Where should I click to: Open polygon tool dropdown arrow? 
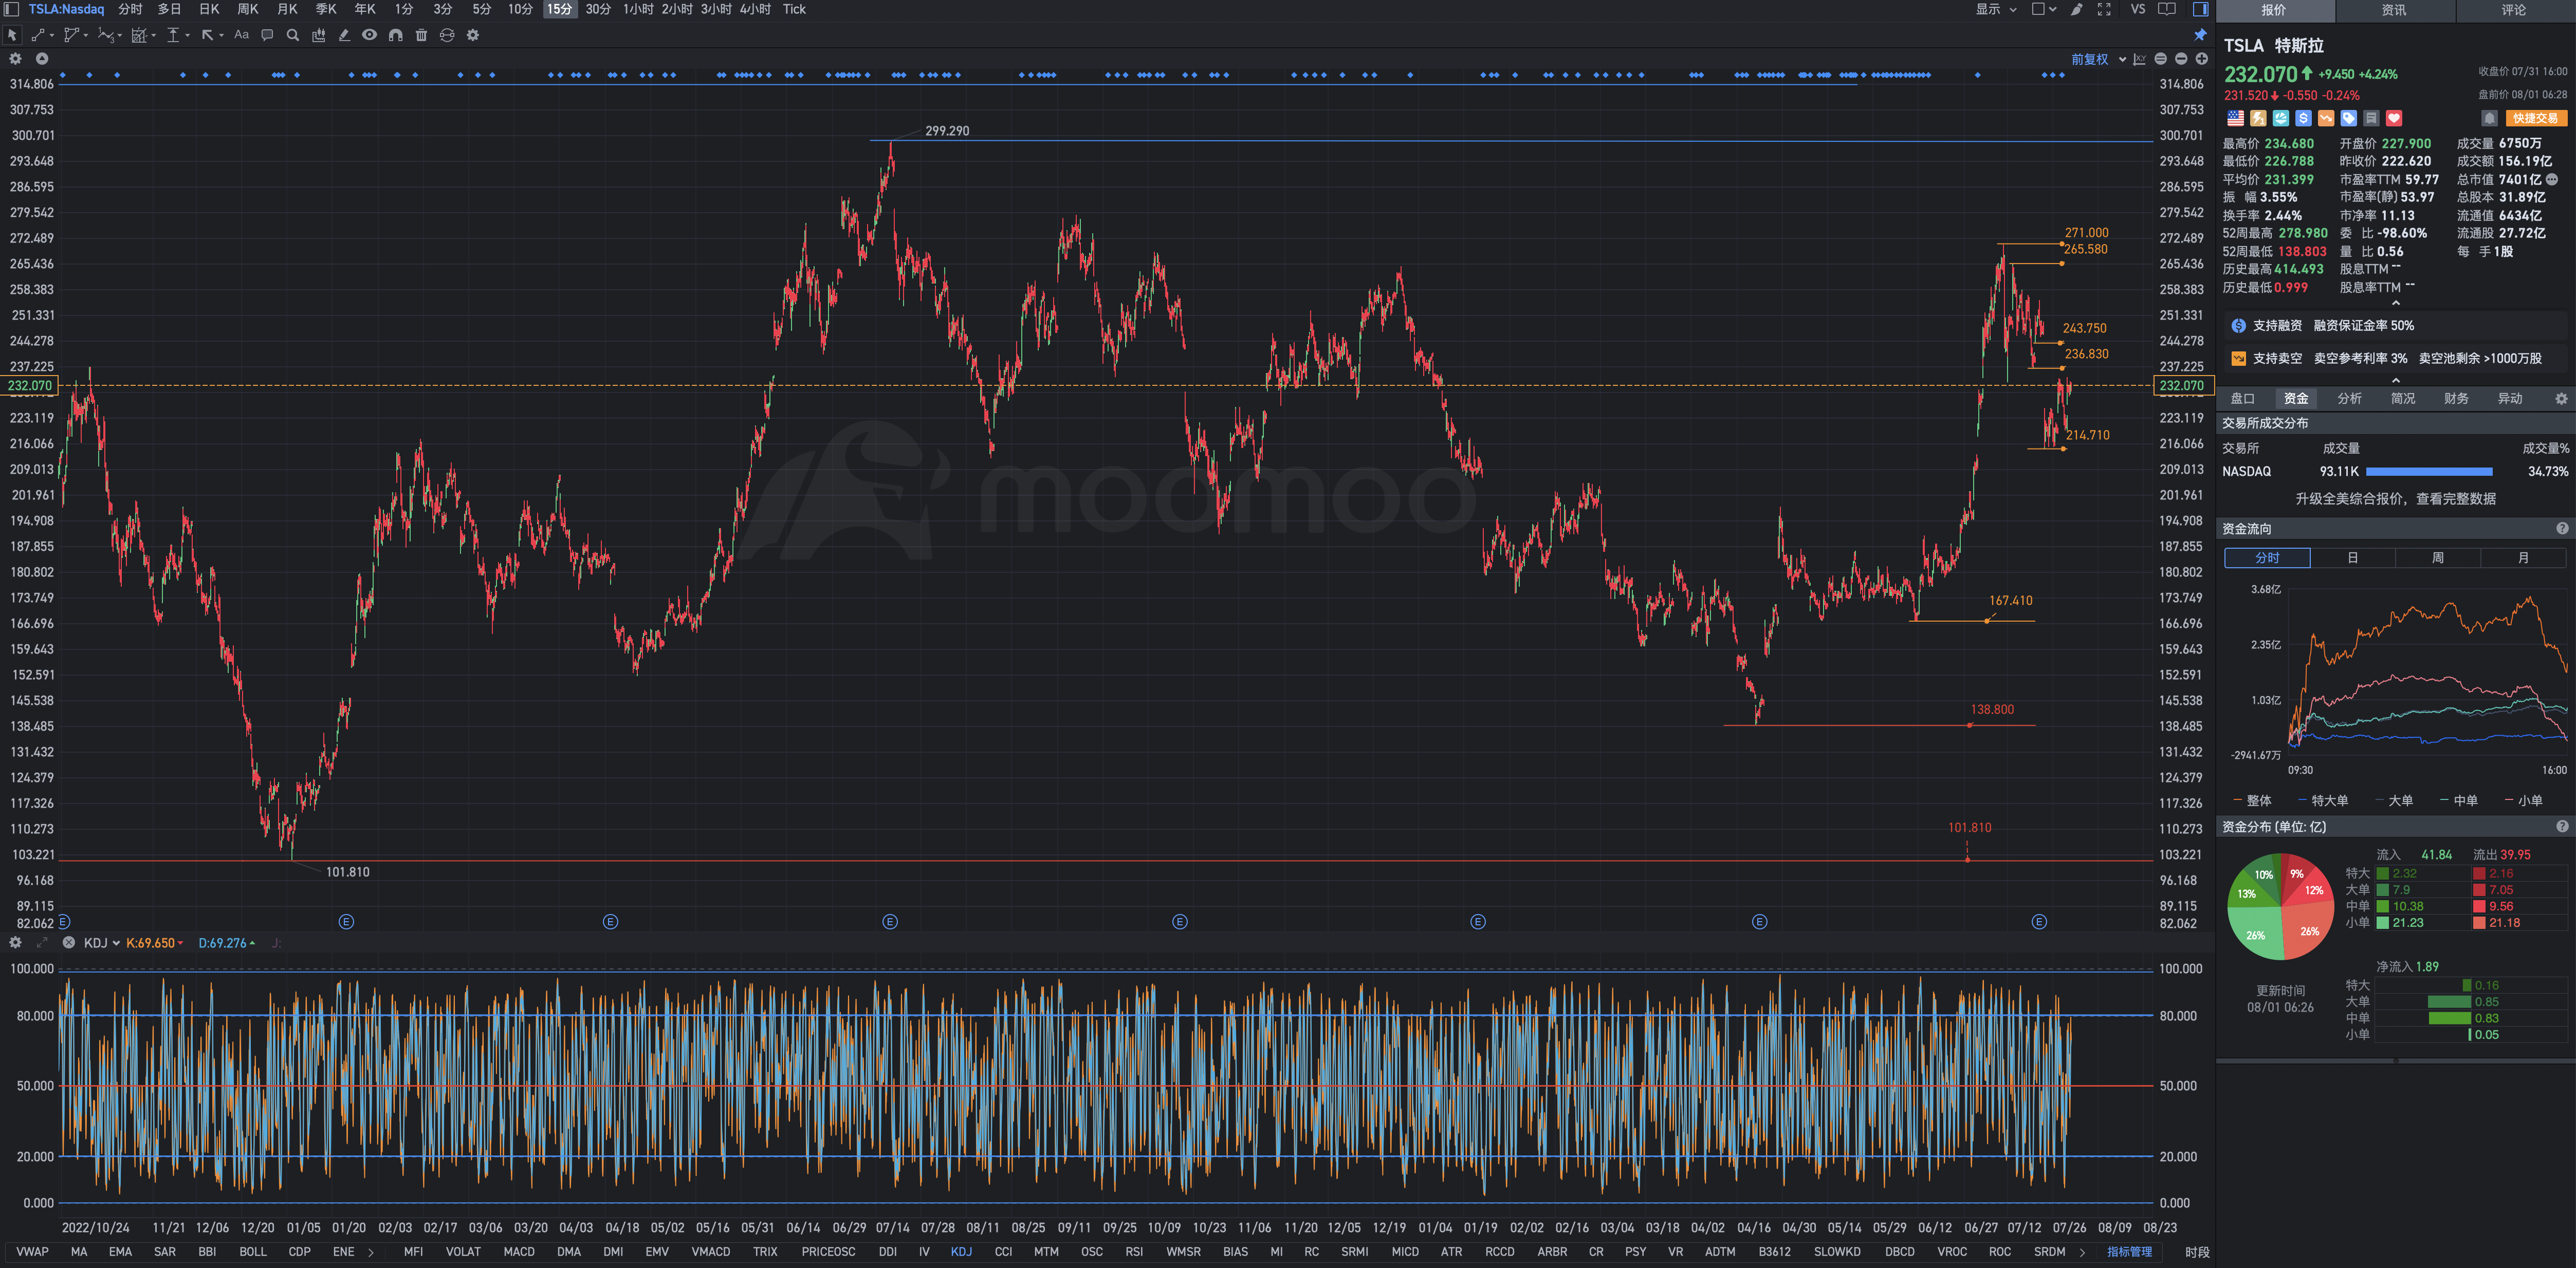[x=86, y=35]
